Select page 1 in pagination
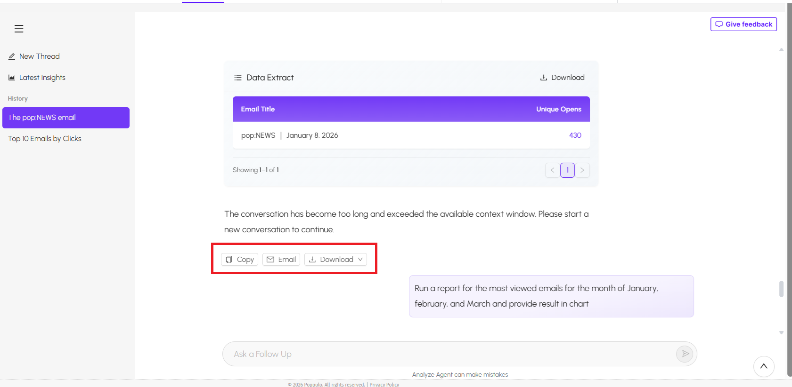792x387 pixels. (x=567, y=170)
